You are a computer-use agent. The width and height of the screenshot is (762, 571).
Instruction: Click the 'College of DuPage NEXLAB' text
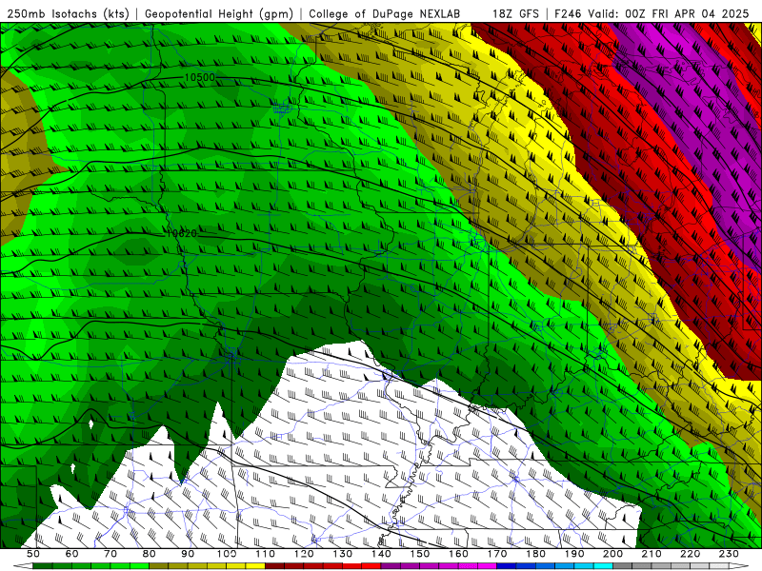pos(385,13)
